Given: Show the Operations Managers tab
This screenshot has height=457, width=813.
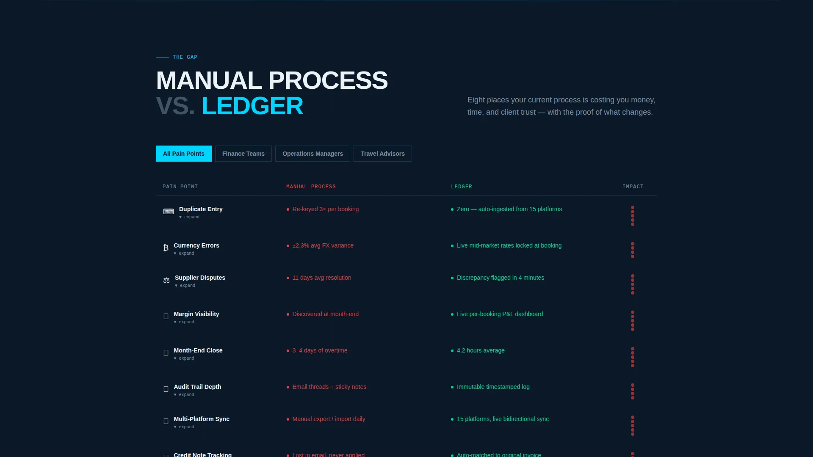Looking at the screenshot, I should pyautogui.click(x=312, y=154).
